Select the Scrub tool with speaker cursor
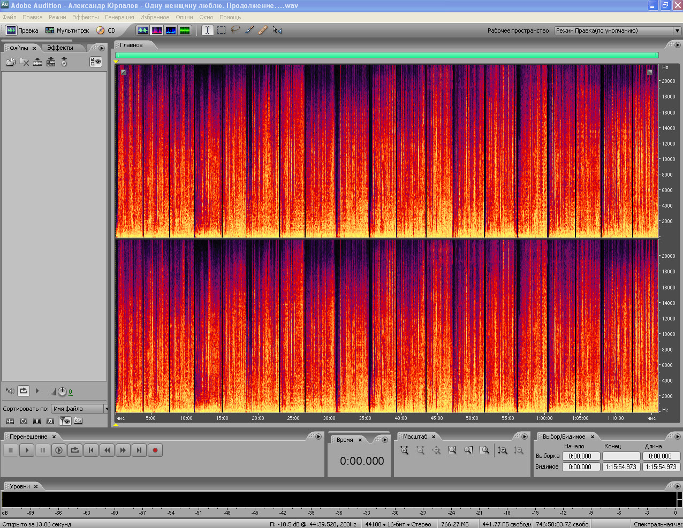Image resolution: width=683 pixels, height=528 pixels. (277, 30)
